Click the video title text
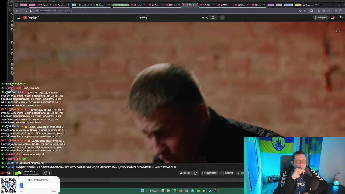345x194 pixels. click(x=96, y=167)
